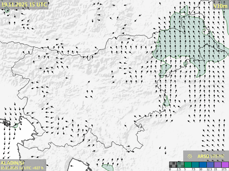Click the ALADIN/SI model label
Image resolution: width=229 pixels, height=171 pixels.
[13, 163]
